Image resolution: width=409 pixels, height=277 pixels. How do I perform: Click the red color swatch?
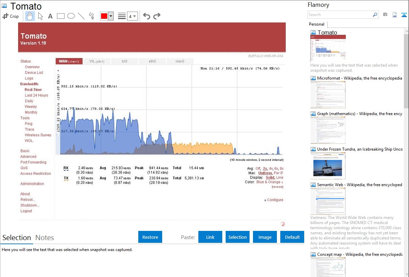[104, 16]
